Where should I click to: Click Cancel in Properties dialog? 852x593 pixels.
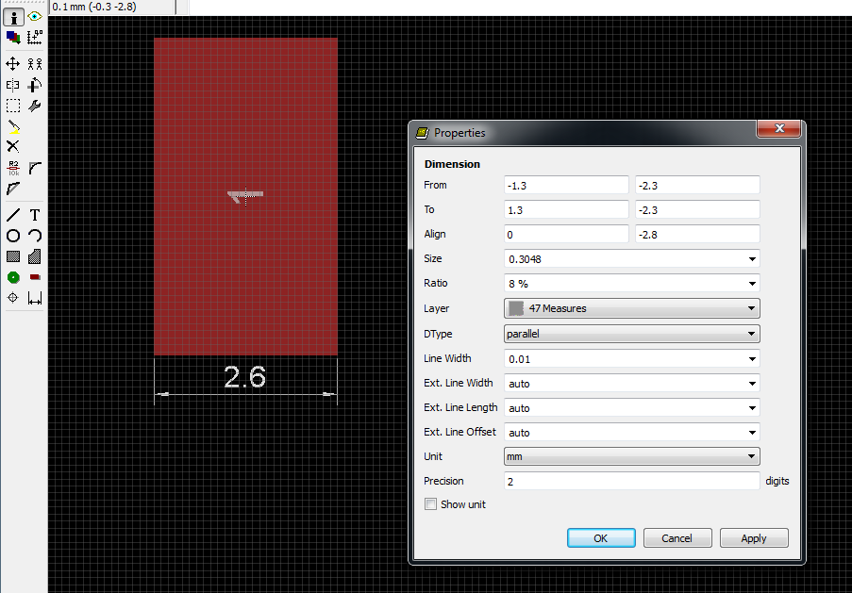coord(677,537)
